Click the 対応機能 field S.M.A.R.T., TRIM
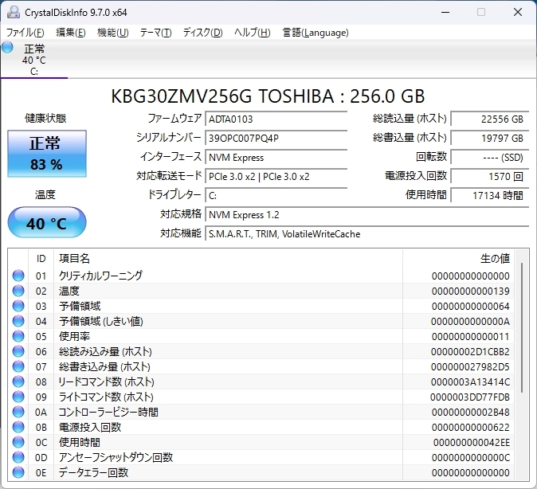Viewport: 537px width, 489px height. (367, 234)
